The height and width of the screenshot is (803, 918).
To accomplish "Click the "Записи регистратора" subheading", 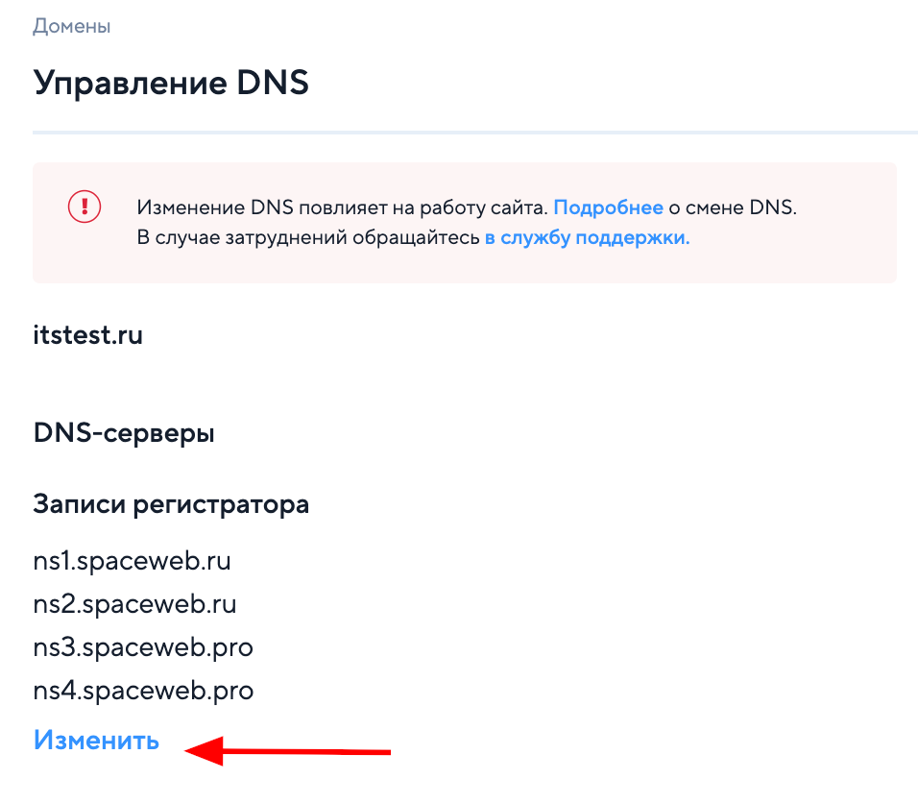I will (171, 504).
